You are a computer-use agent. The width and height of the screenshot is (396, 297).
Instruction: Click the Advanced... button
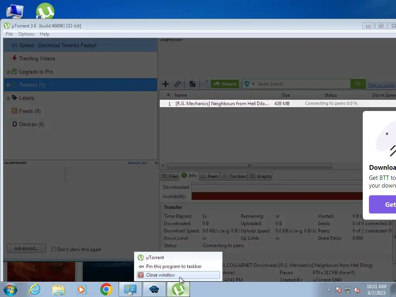click(26, 248)
